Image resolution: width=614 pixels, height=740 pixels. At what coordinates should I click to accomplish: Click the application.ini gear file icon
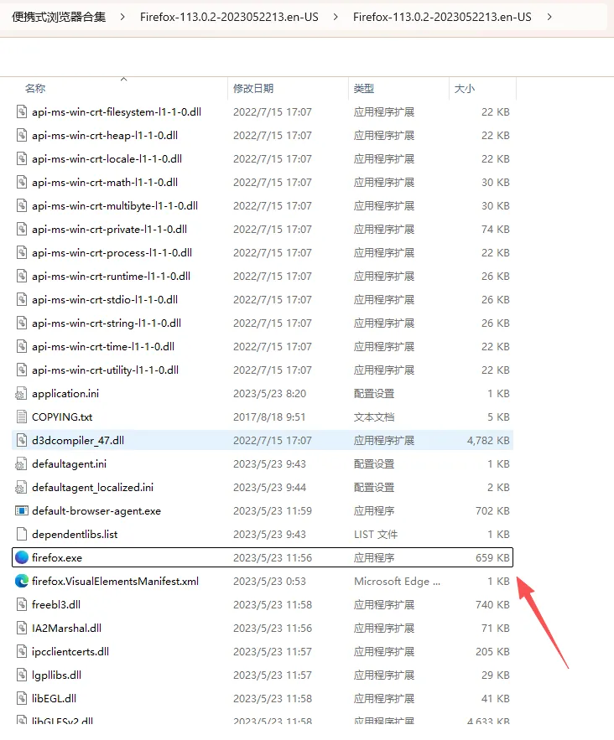[21, 394]
